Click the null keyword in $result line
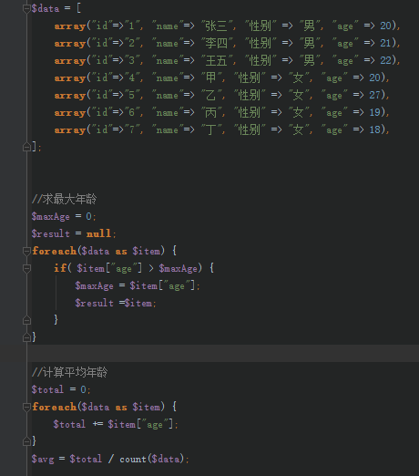The image size is (419, 476). tap(98, 233)
